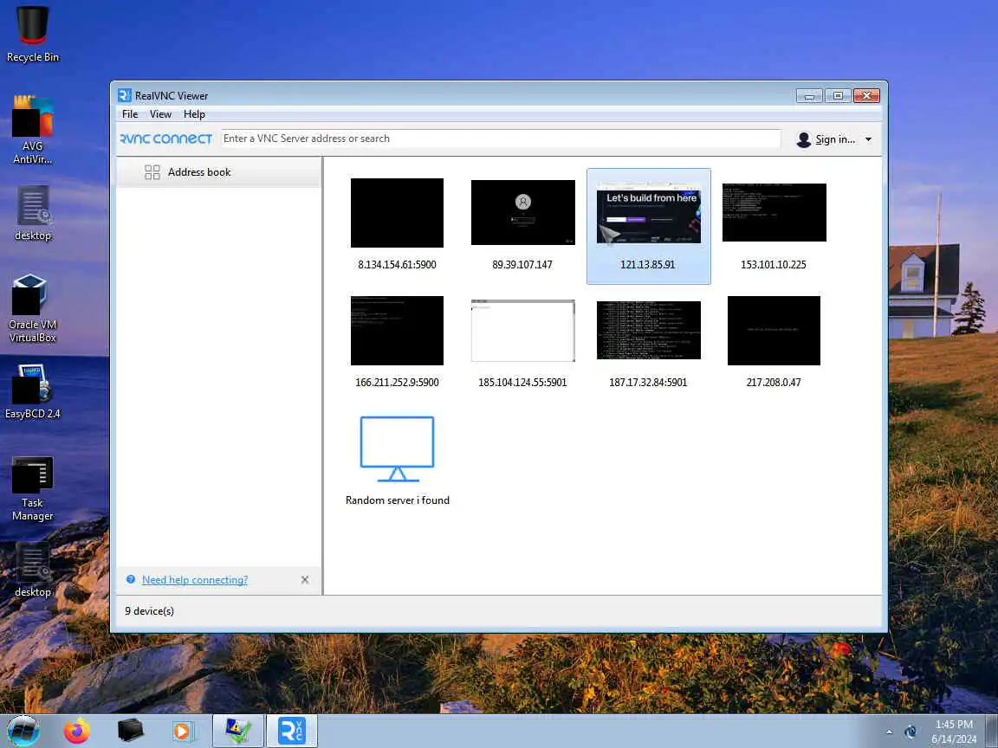The image size is (998, 748).
Task: Select the 166.211.252.9:5900 thumbnail
Action: [x=397, y=330]
